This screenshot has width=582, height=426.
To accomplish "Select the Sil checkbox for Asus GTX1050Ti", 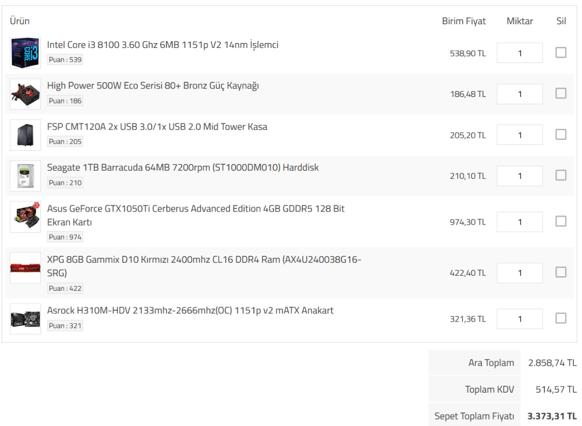I will (561, 221).
